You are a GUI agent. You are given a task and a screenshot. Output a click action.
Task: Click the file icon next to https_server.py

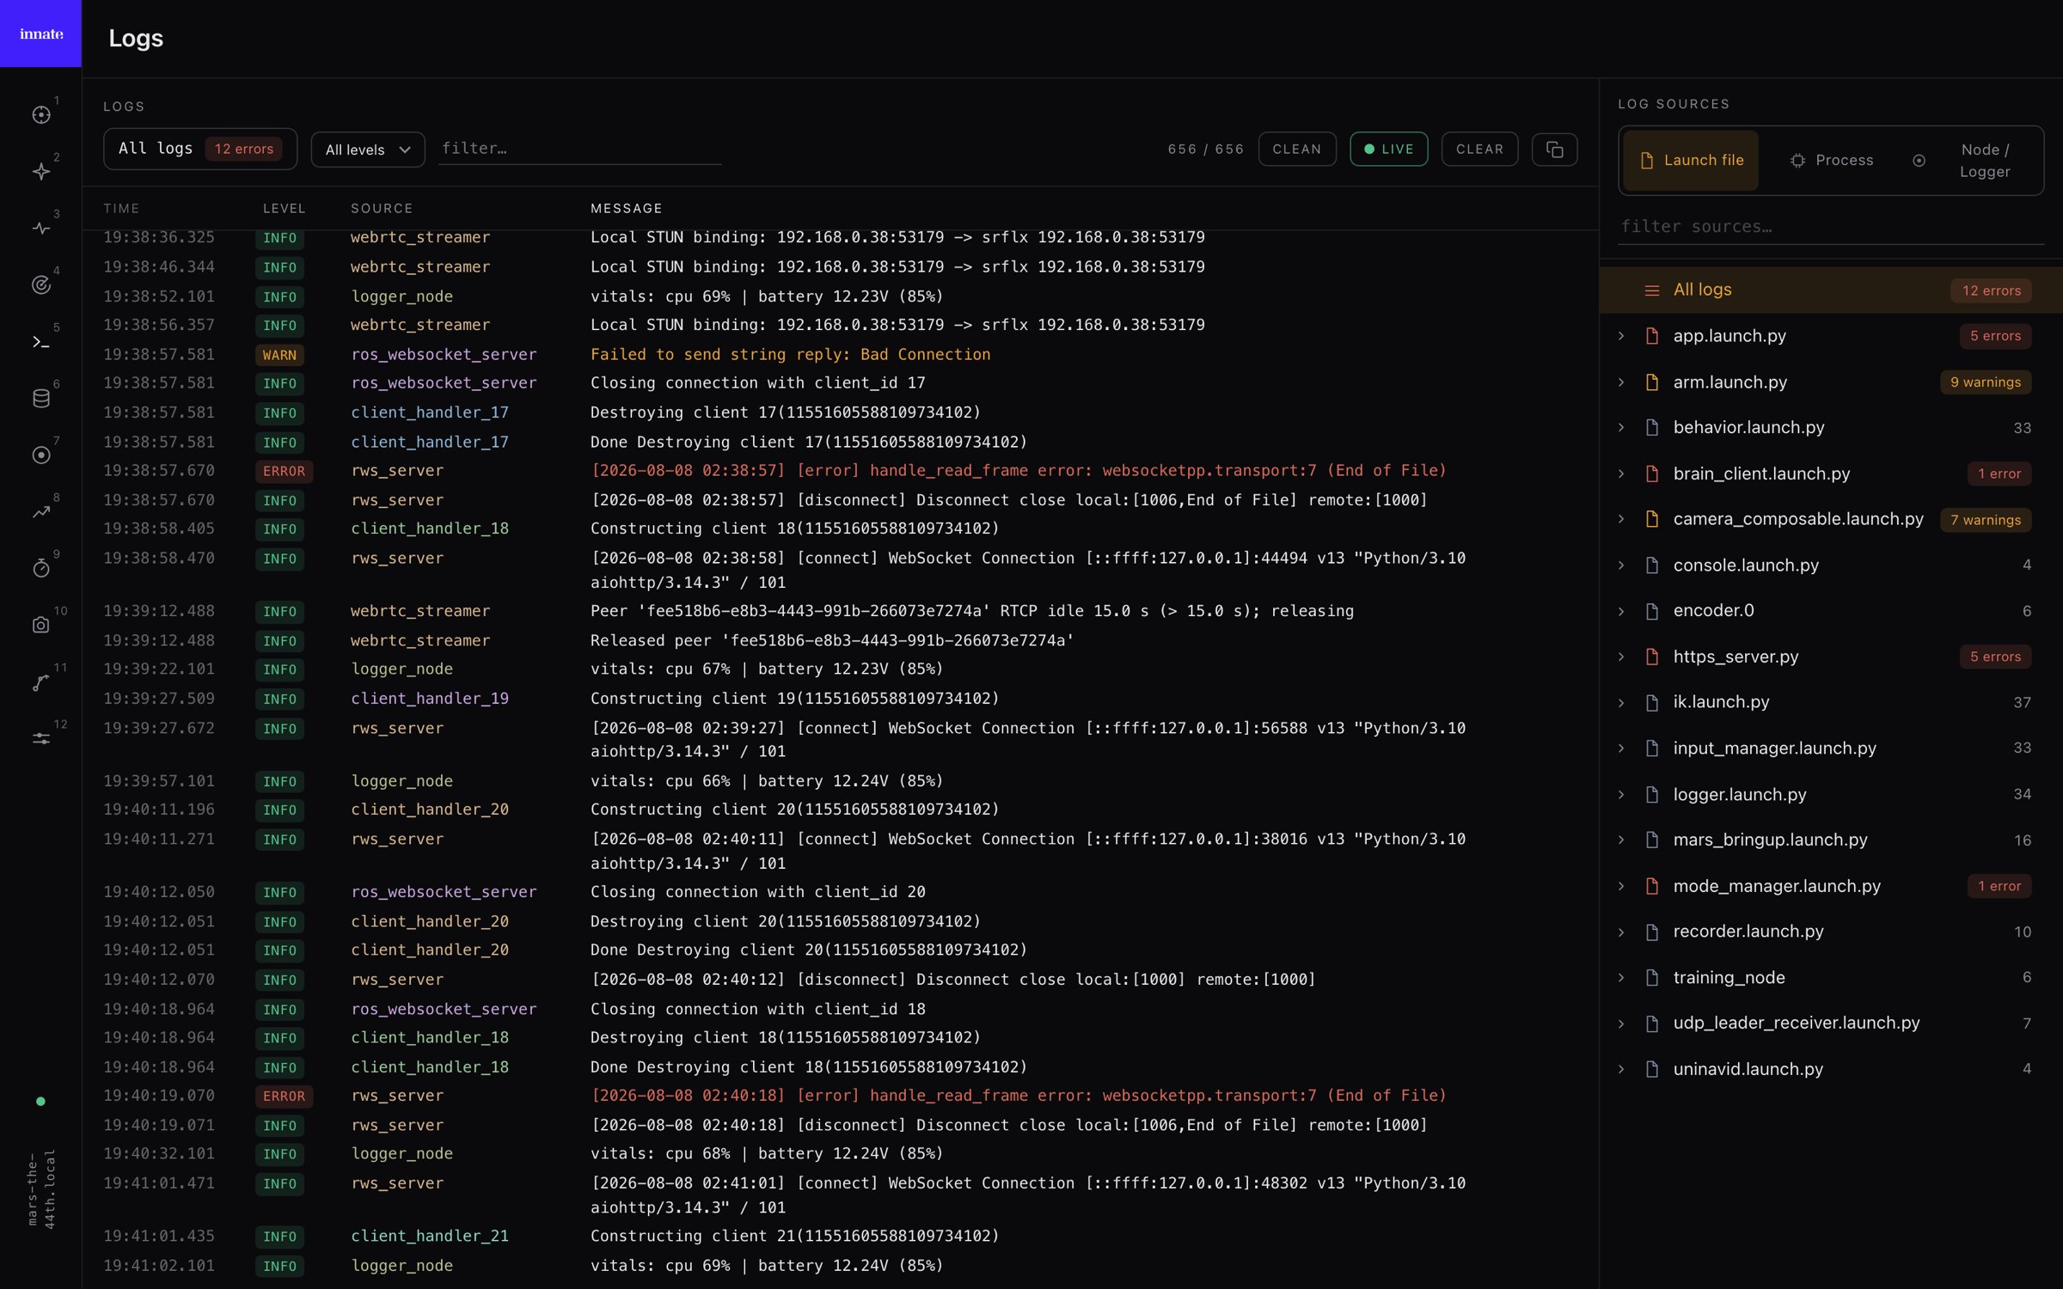tap(1651, 657)
